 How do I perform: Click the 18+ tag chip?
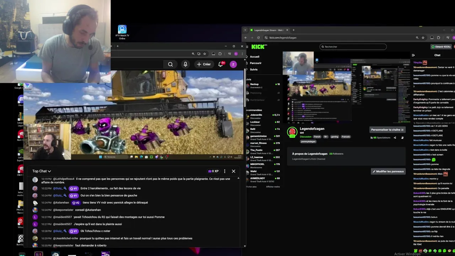coord(326,137)
